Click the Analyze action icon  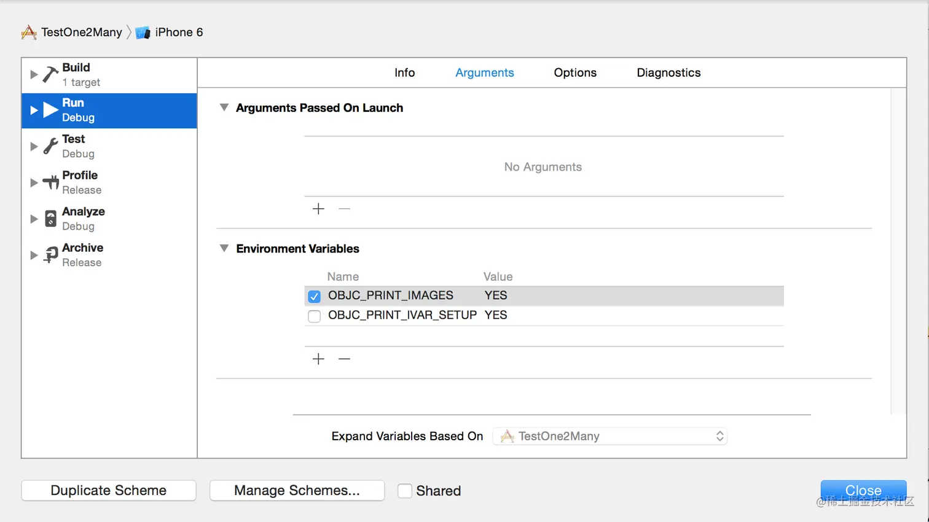click(x=50, y=219)
